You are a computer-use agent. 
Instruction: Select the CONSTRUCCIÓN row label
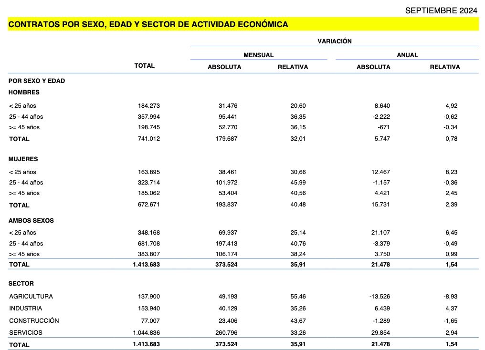(34, 321)
